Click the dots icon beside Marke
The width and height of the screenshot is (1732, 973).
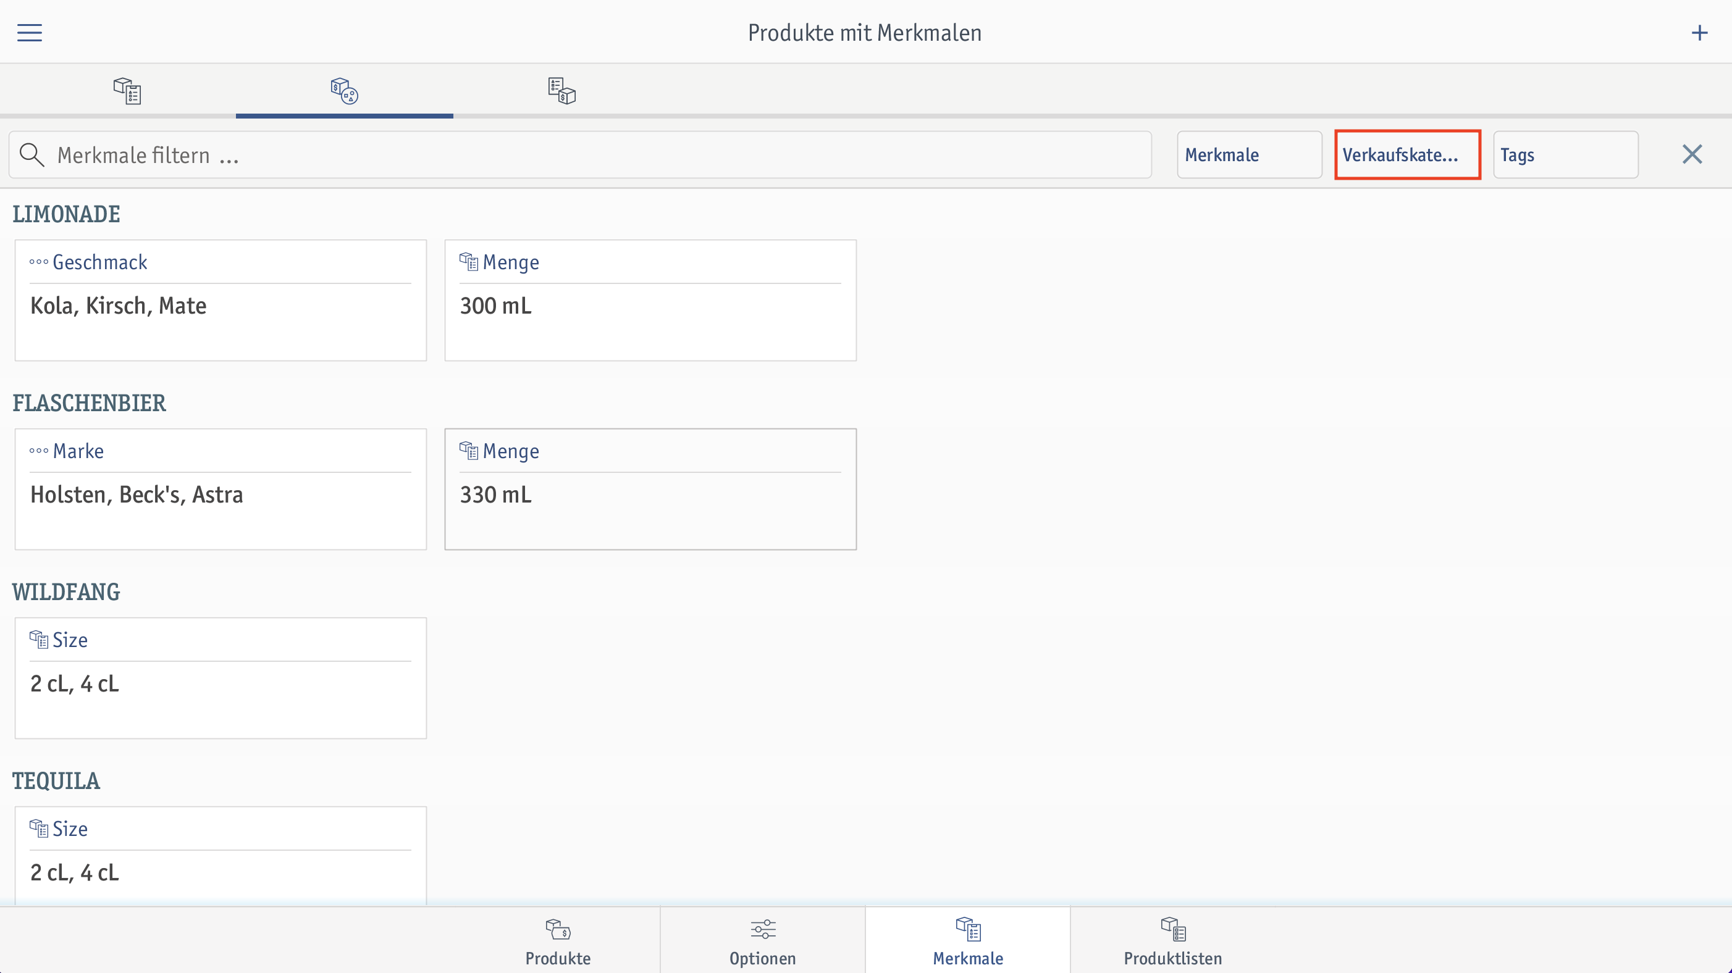[x=38, y=451]
